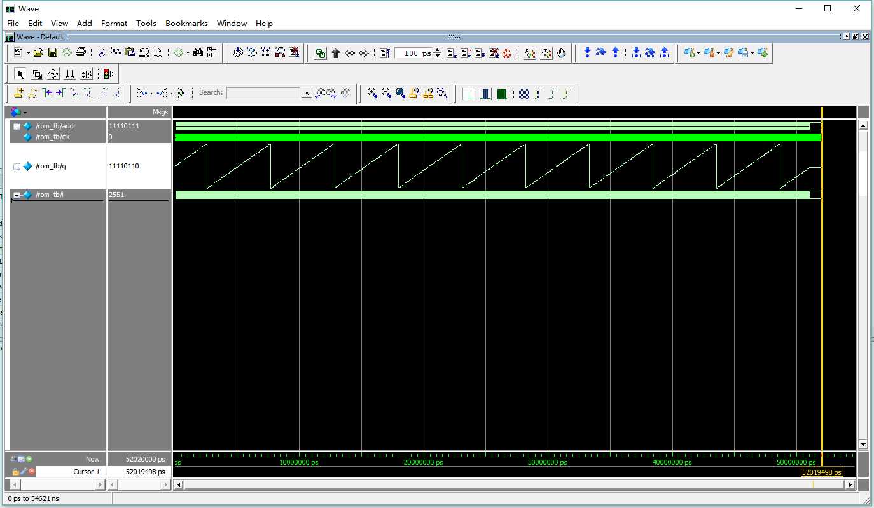Click the Zoom Out magnifier icon
Image resolution: width=874 pixels, height=508 pixels.
[386, 93]
